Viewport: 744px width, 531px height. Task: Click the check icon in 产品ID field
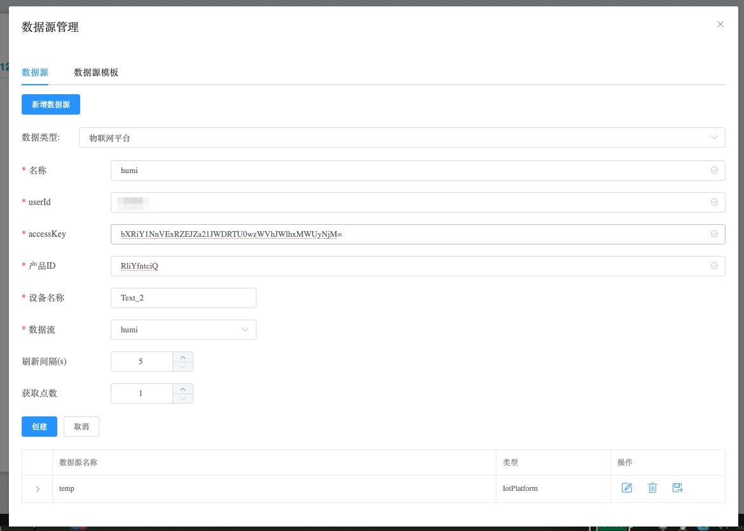click(714, 266)
